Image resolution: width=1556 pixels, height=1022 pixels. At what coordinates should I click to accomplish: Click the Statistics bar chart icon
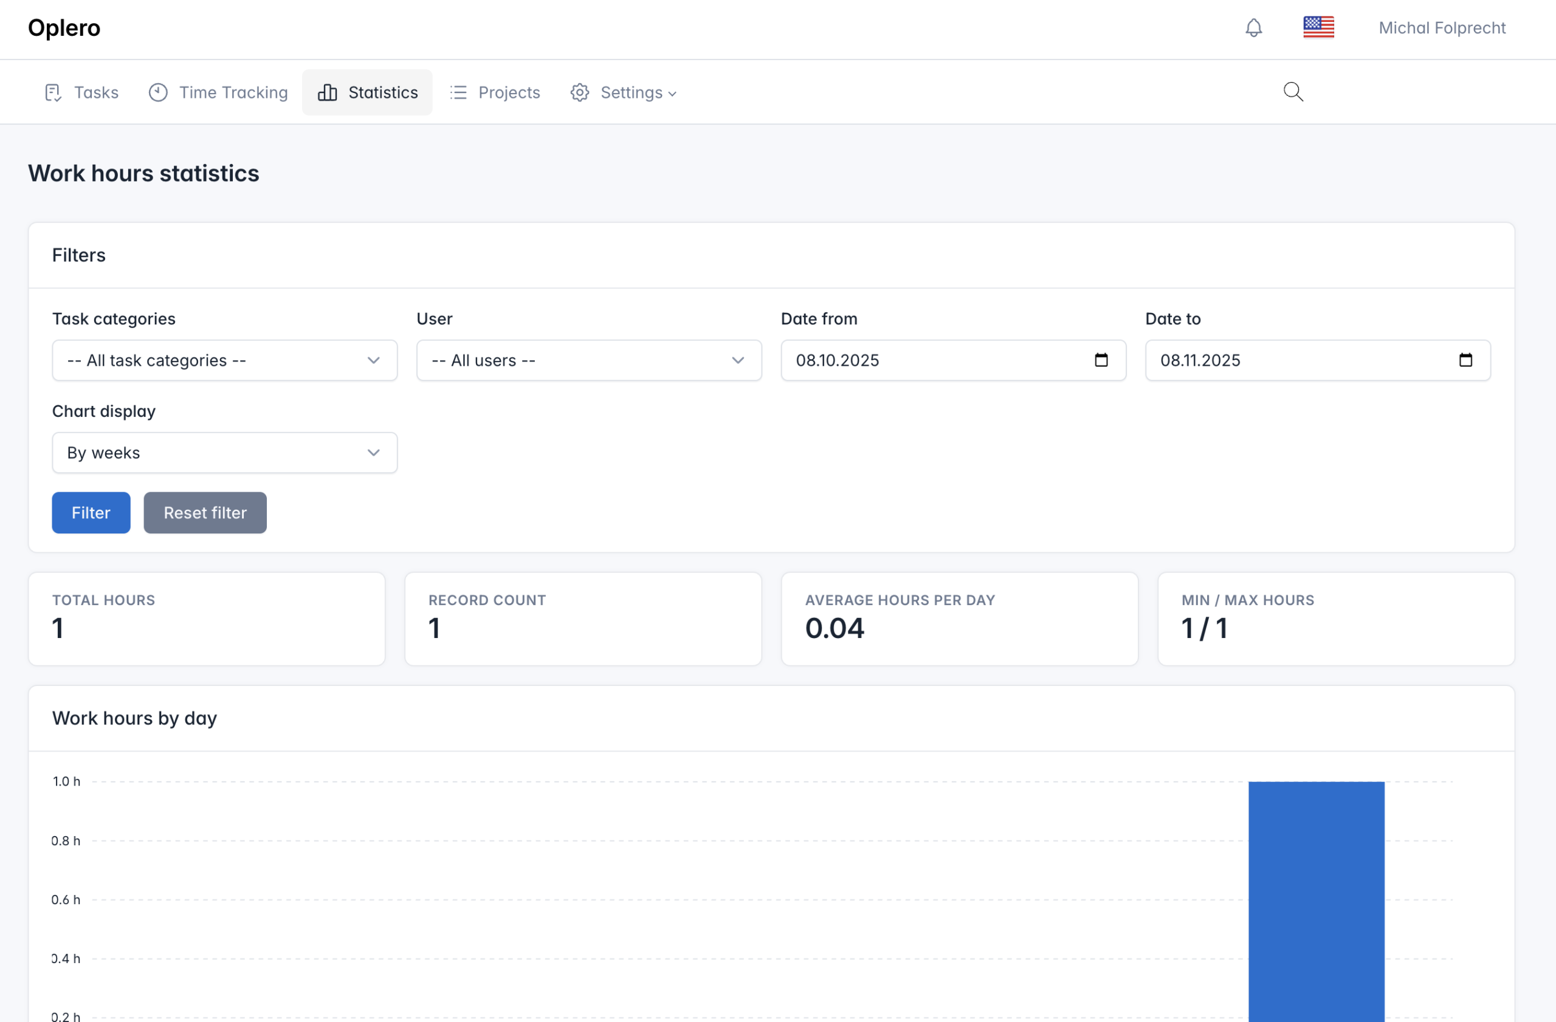[x=328, y=93]
